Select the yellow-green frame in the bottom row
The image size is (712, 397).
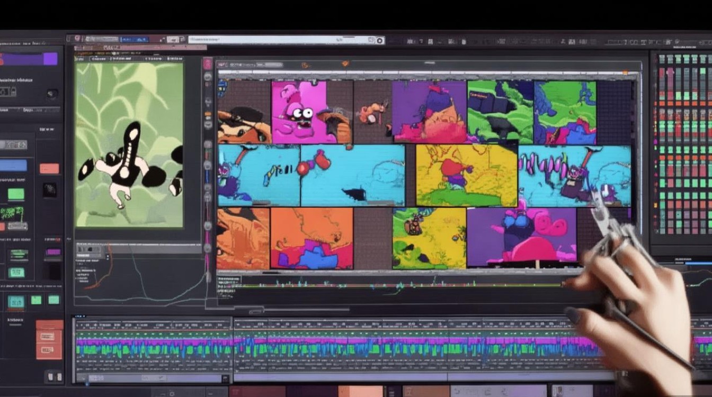(x=429, y=238)
